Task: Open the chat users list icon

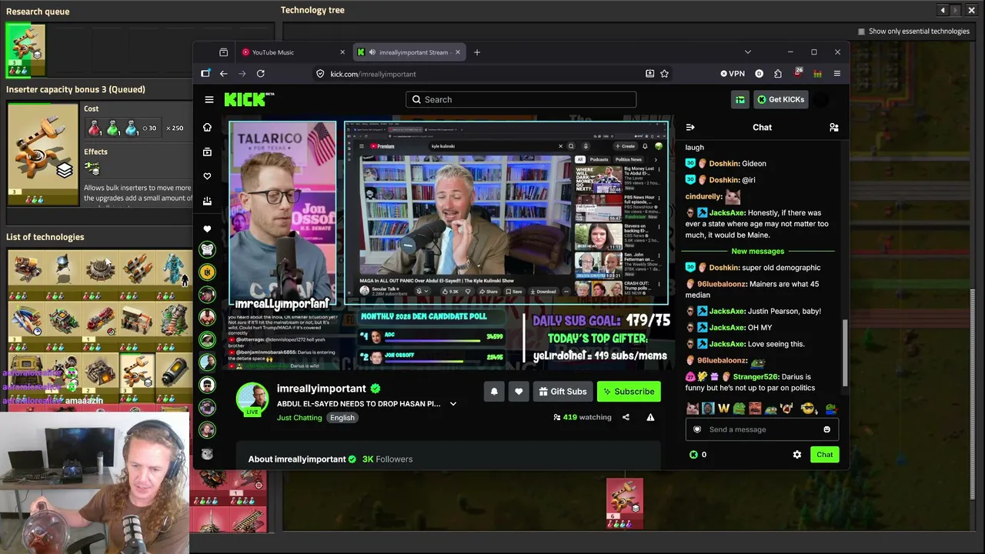Action: [833, 127]
